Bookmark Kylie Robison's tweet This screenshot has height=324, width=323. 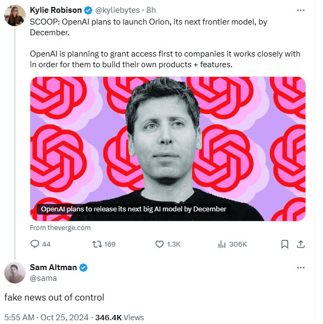point(285,244)
